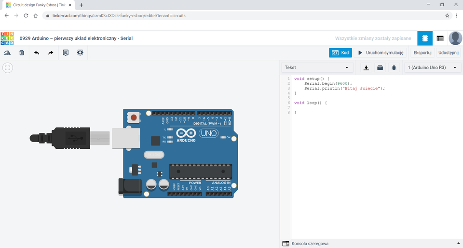
Task: Click the Serial.begin(9600) code line
Action: 328,83
